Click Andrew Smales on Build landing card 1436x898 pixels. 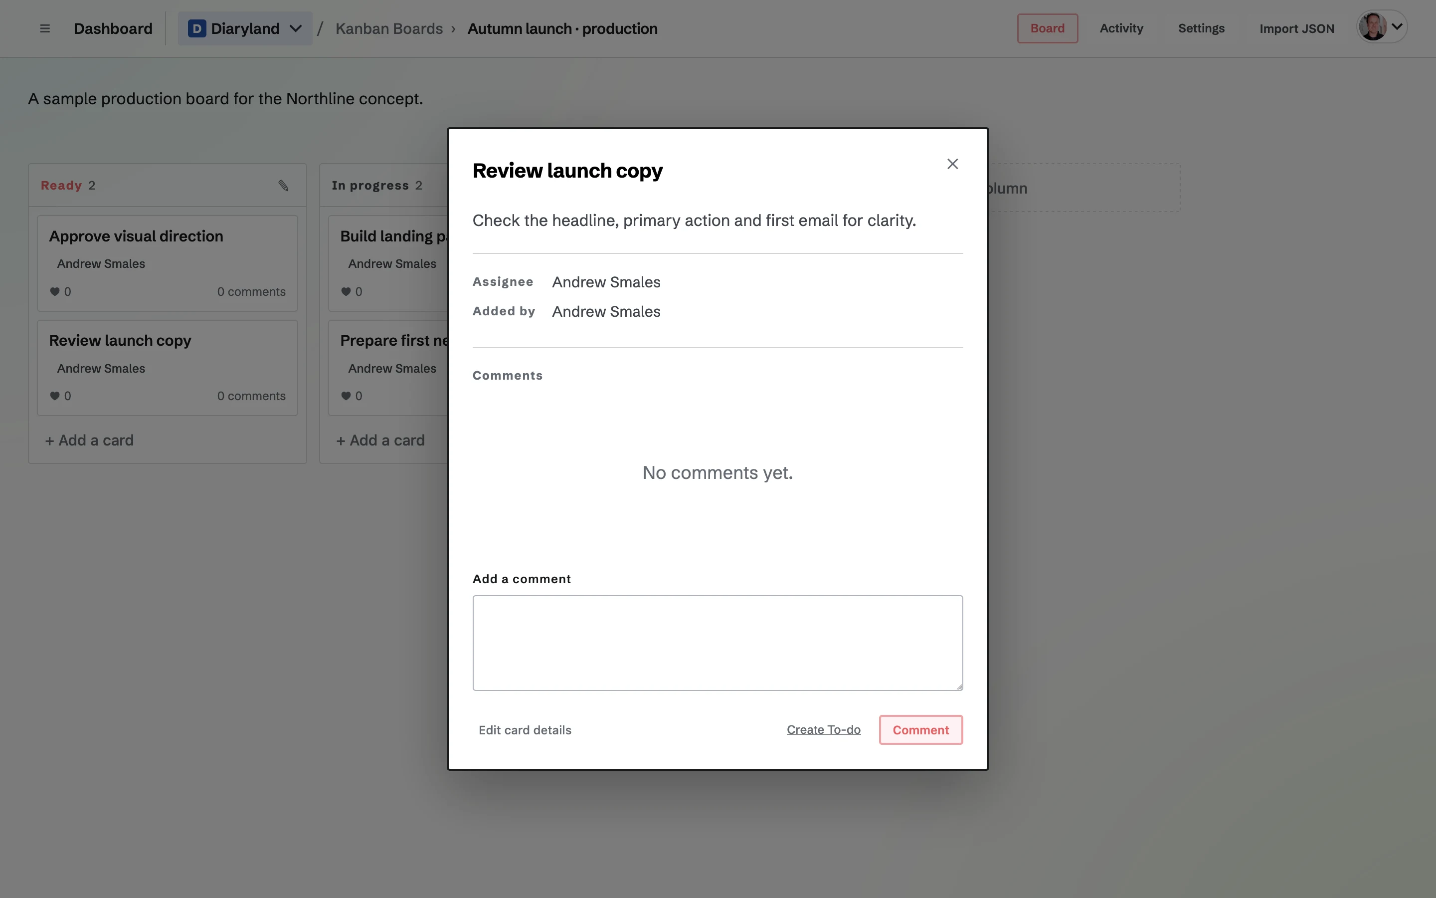pyautogui.click(x=392, y=264)
